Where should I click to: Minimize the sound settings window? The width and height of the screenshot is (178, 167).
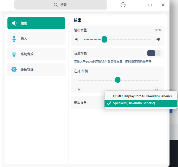click(x=137, y=5)
